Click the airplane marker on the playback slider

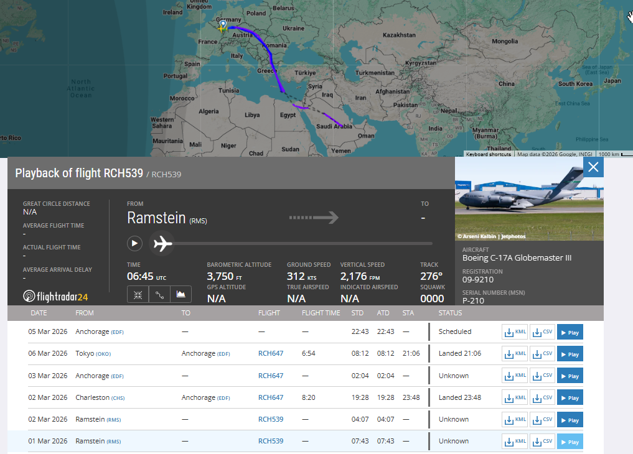[162, 244]
